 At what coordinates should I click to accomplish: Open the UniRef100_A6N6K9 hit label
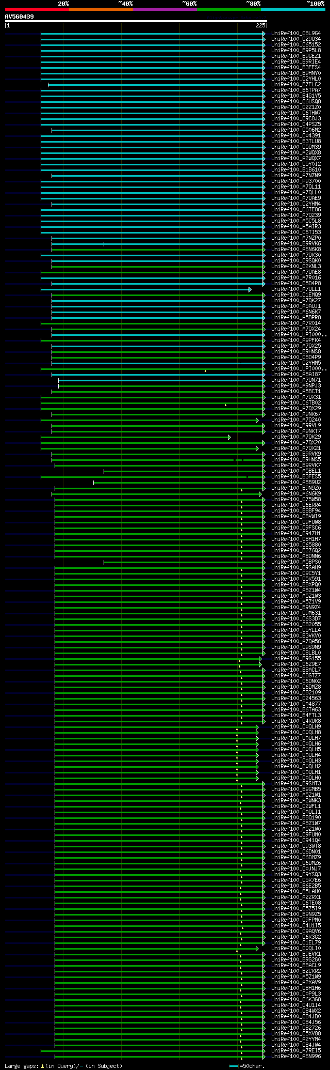[296, 494]
